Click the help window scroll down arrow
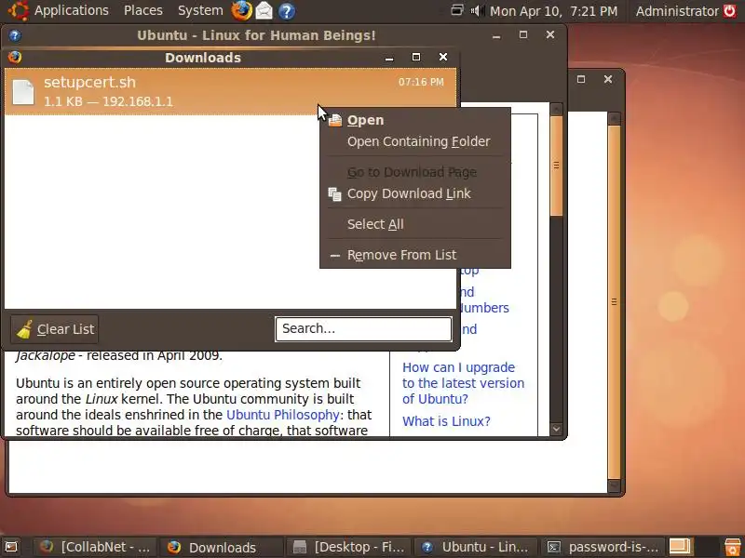Image resolution: width=745 pixels, height=558 pixels. point(556,430)
